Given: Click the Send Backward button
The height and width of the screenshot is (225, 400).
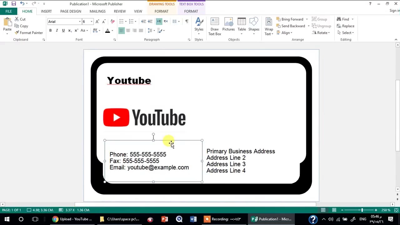Looking at the screenshot, I should coord(290,26).
